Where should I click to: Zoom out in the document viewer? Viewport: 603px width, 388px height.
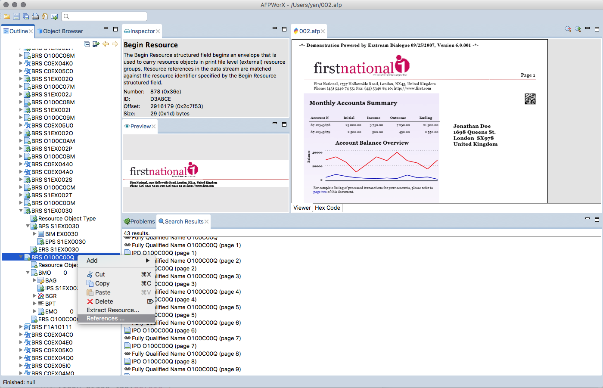(x=568, y=29)
